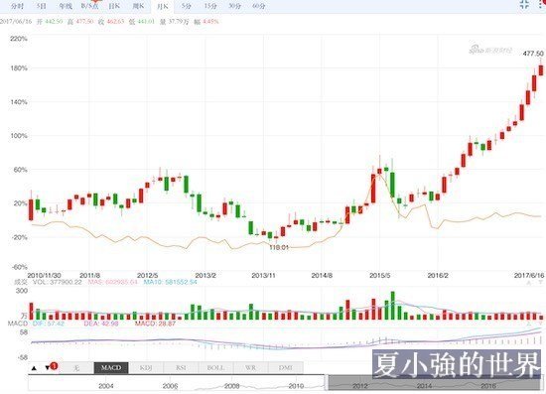Enable the RSI indicator
Image resolution: width=546 pixels, height=394 pixels.
(x=181, y=368)
